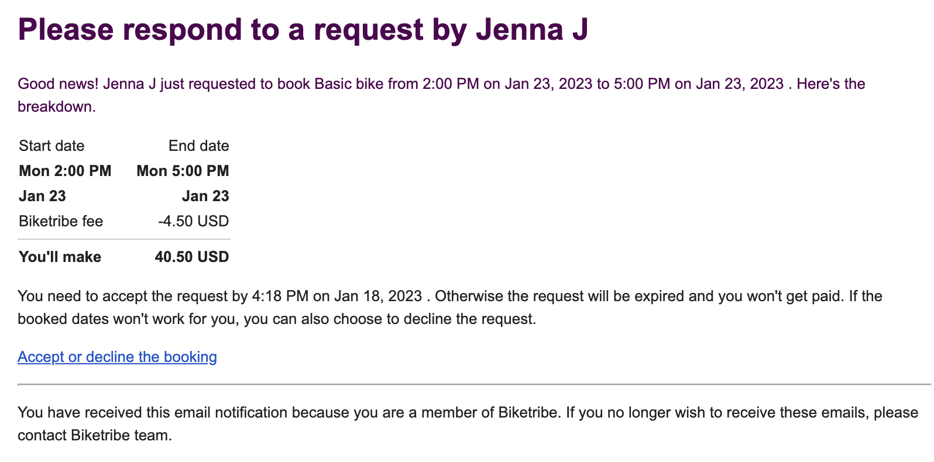Click 'contact Biketribe team' in the footer

click(94, 435)
